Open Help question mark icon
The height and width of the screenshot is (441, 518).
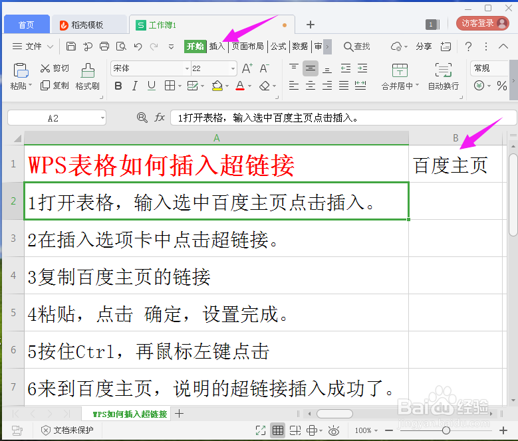(468, 46)
